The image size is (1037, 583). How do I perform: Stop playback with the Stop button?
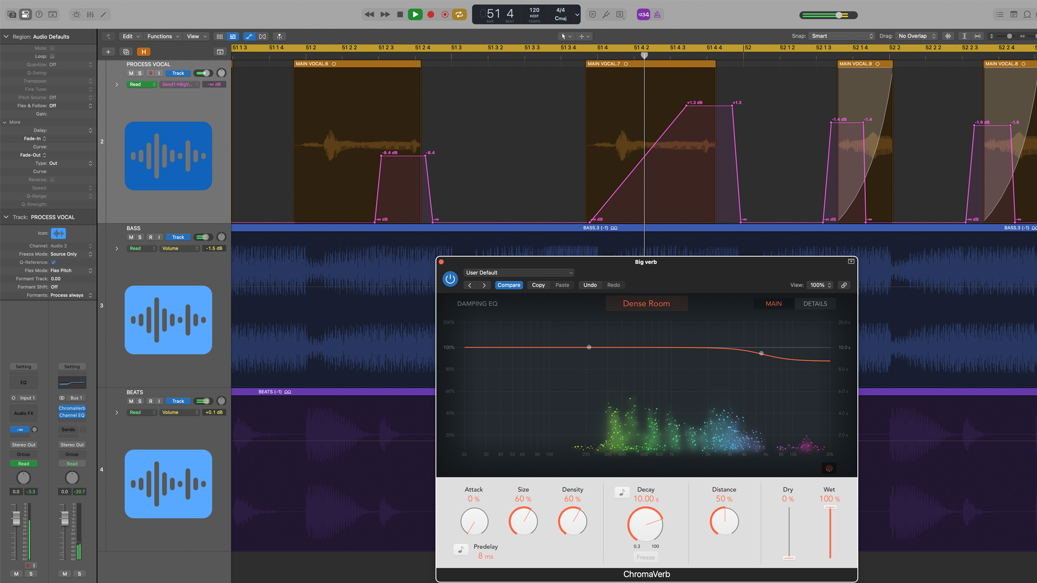tap(400, 15)
